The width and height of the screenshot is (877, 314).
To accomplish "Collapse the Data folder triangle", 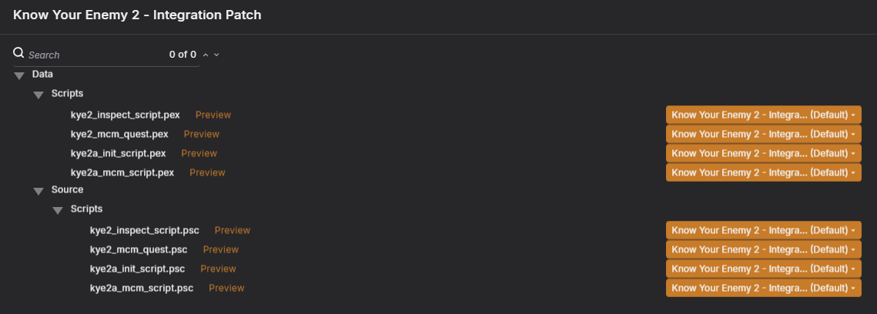I will pos(19,75).
